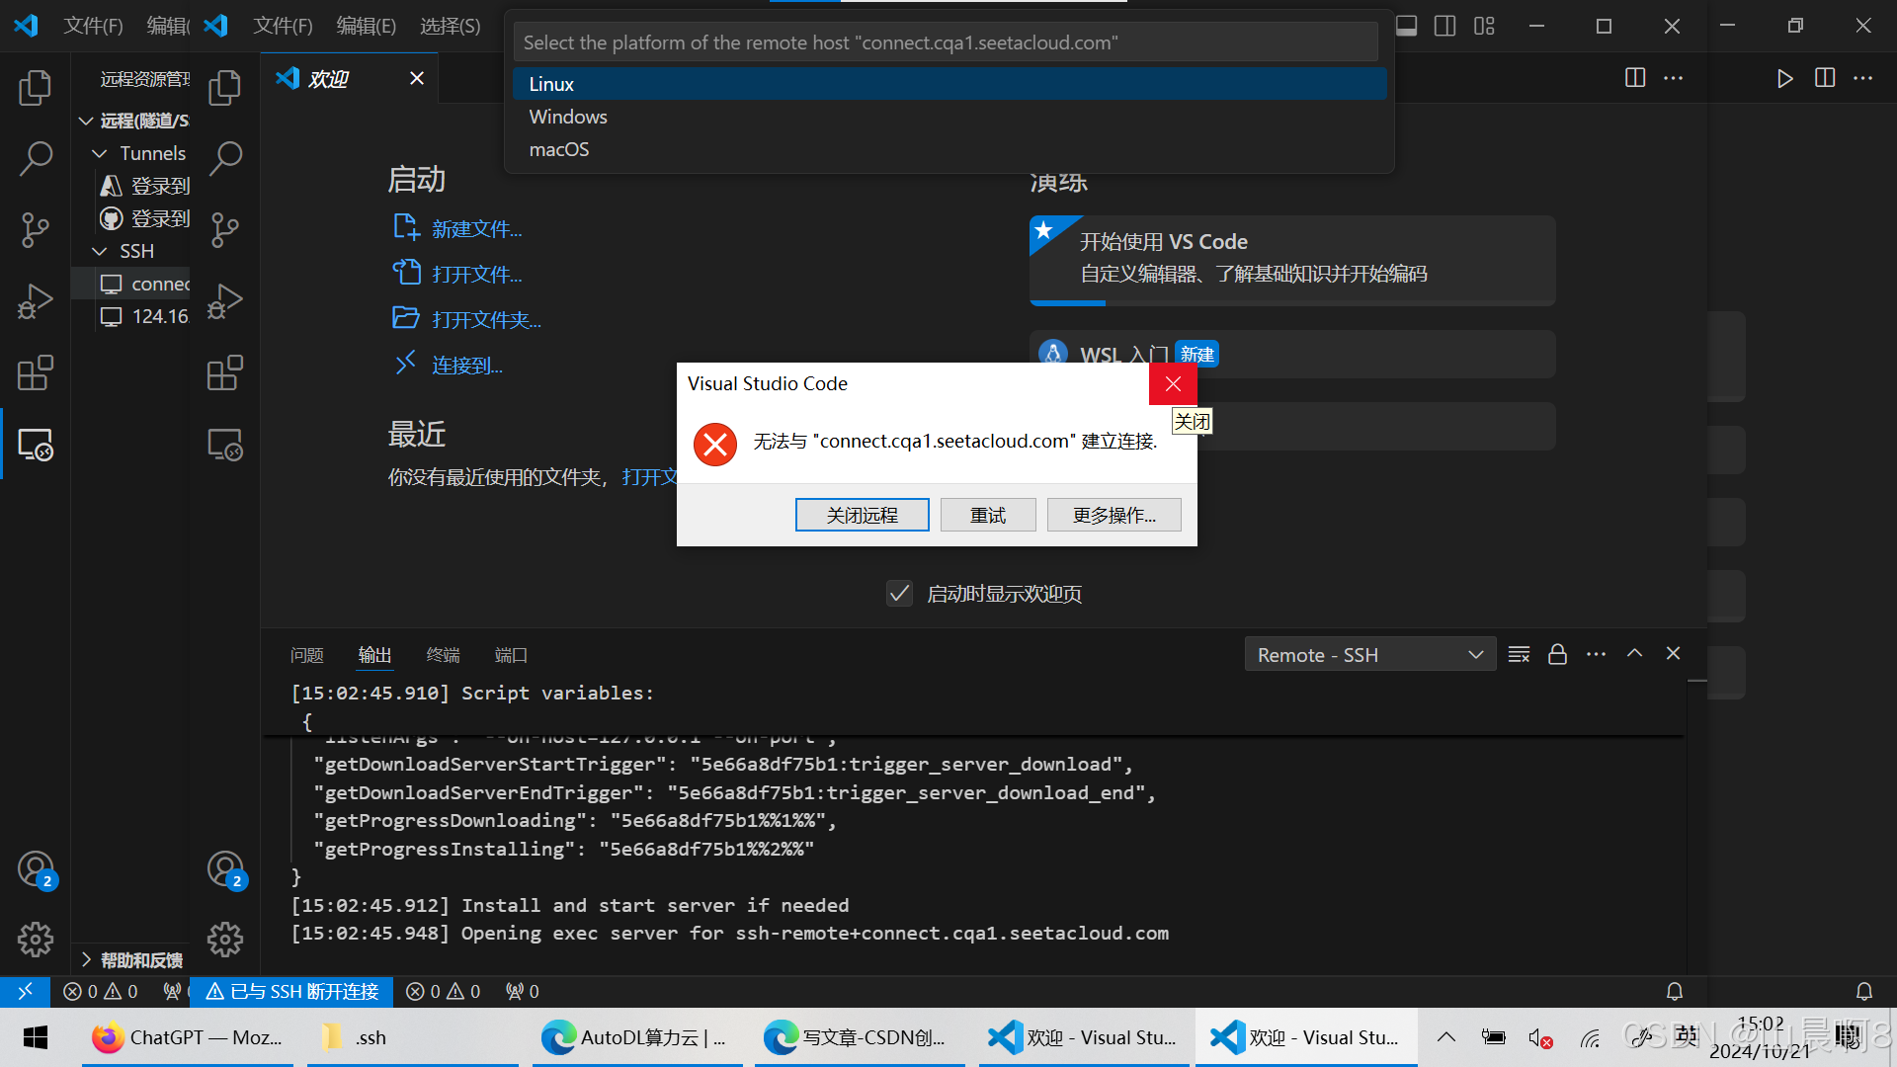Close the 欢迎 editor tab
This screenshot has height=1067, width=1897.
pyautogui.click(x=417, y=78)
